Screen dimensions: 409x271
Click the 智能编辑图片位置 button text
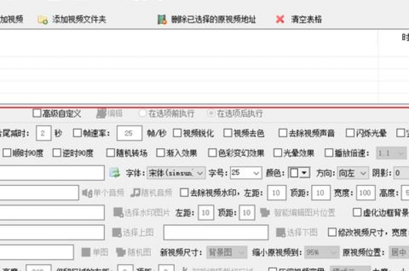305,213
